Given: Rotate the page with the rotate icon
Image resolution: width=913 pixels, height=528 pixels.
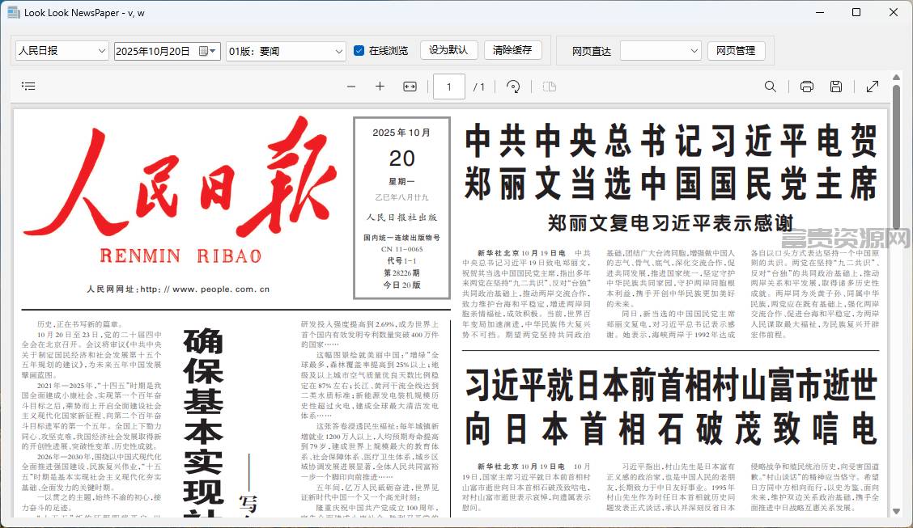Looking at the screenshot, I should pyautogui.click(x=513, y=87).
